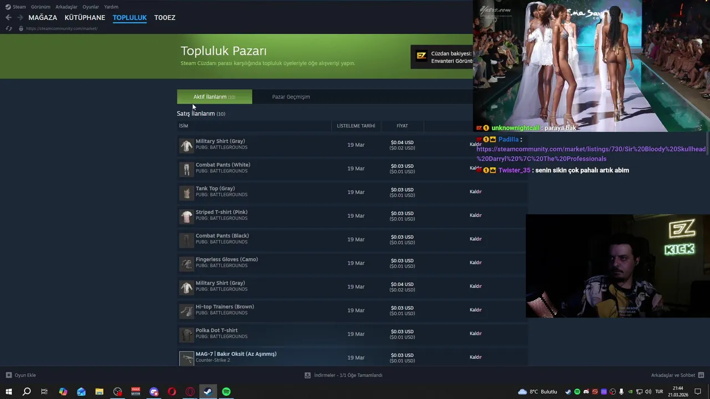Go back with the Steam back arrow
This screenshot has height=399, width=710.
[x=8, y=18]
